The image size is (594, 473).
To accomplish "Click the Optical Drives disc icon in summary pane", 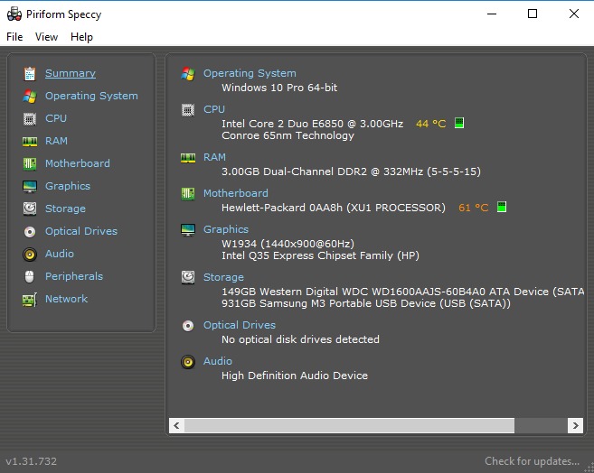I will tap(188, 325).
